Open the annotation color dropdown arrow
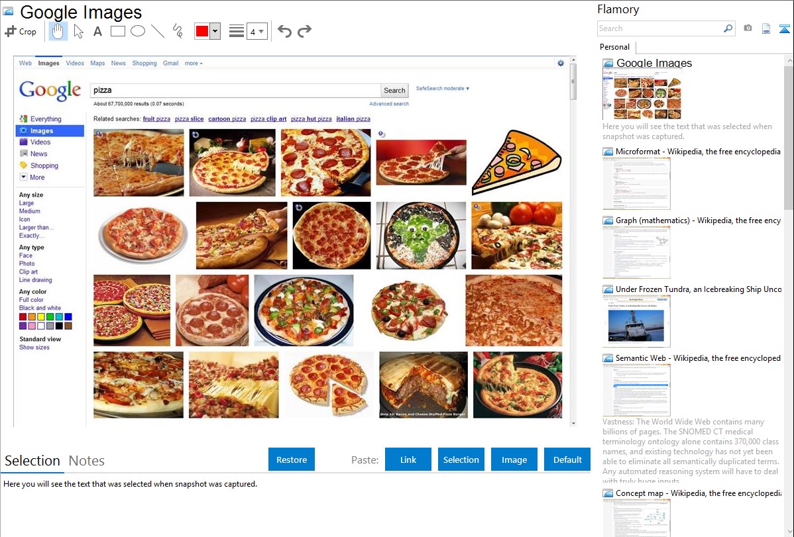The width and height of the screenshot is (794, 537). click(x=215, y=31)
